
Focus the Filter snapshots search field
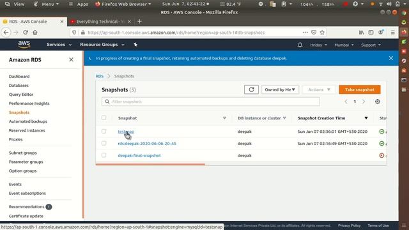[x=211, y=102]
